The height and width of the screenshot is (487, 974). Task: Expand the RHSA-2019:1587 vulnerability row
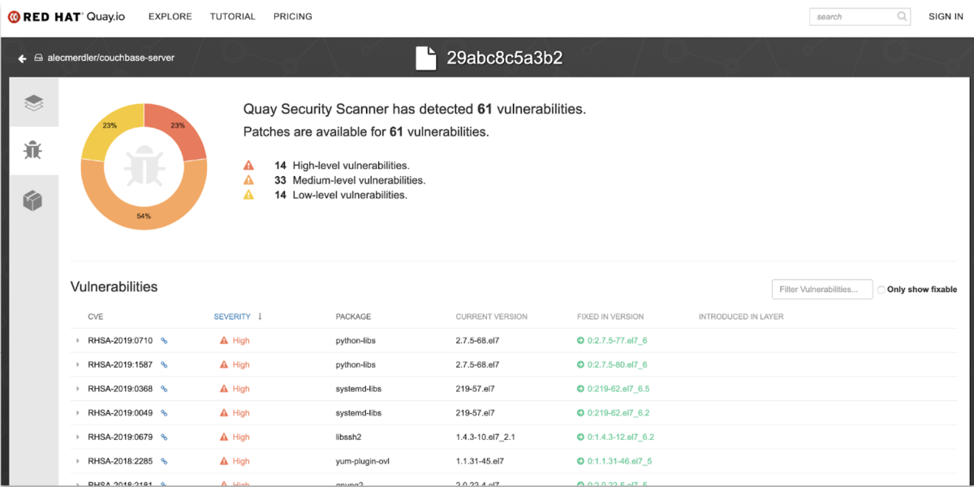(78, 365)
